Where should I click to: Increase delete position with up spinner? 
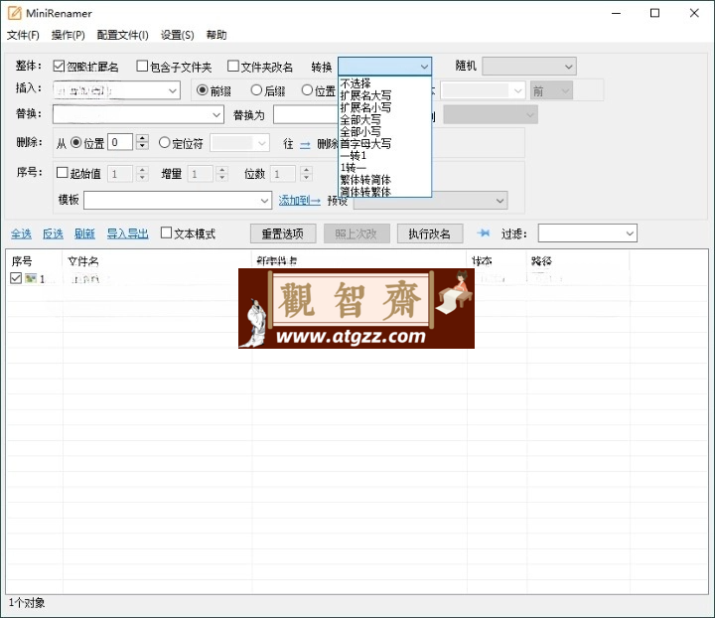click(x=142, y=138)
